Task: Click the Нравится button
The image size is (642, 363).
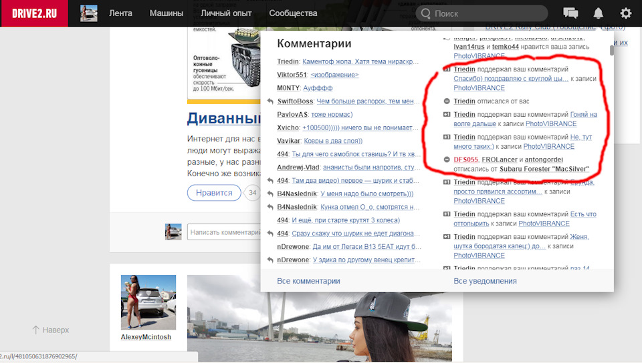Action: pos(214,193)
